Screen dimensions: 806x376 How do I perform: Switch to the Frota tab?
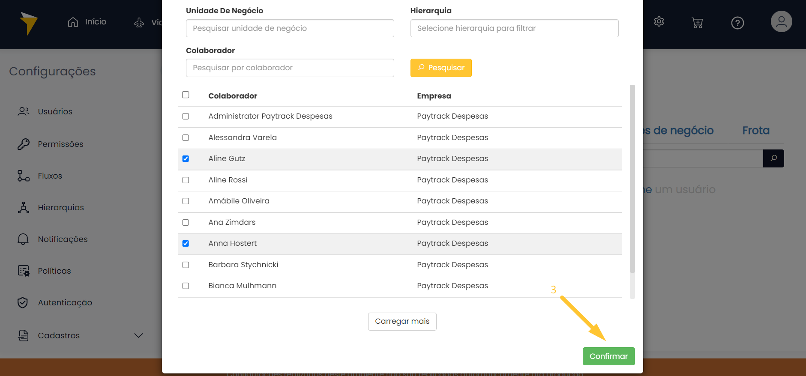click(x=756, y=131)
